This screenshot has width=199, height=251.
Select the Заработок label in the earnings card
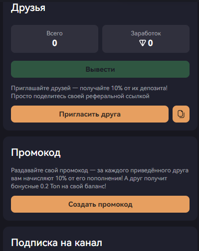pyautogui.click(x=146, y=33)
